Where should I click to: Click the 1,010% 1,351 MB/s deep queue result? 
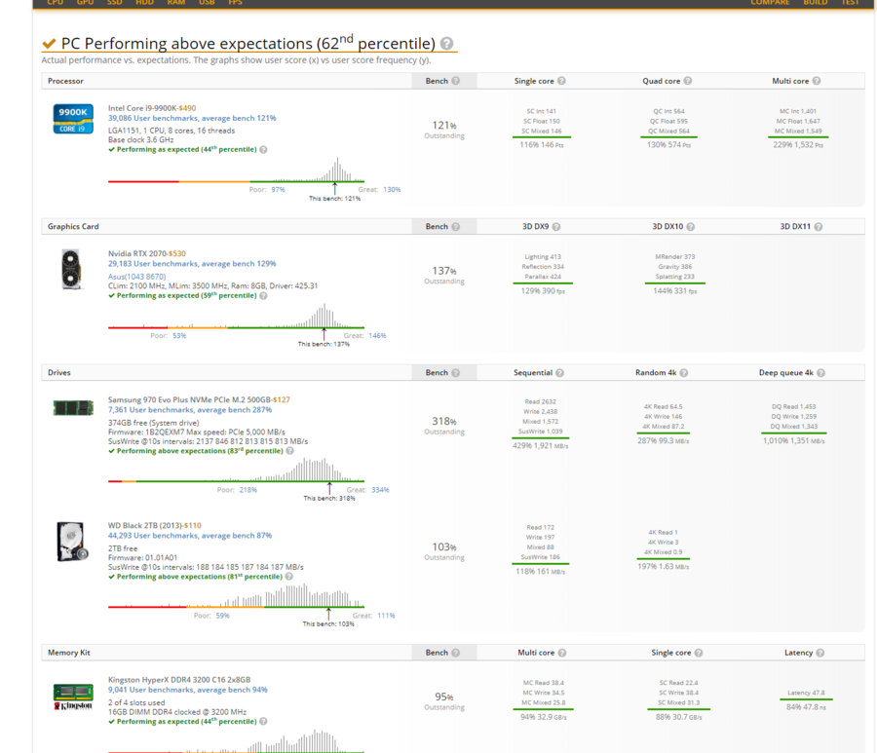[793, 441]
